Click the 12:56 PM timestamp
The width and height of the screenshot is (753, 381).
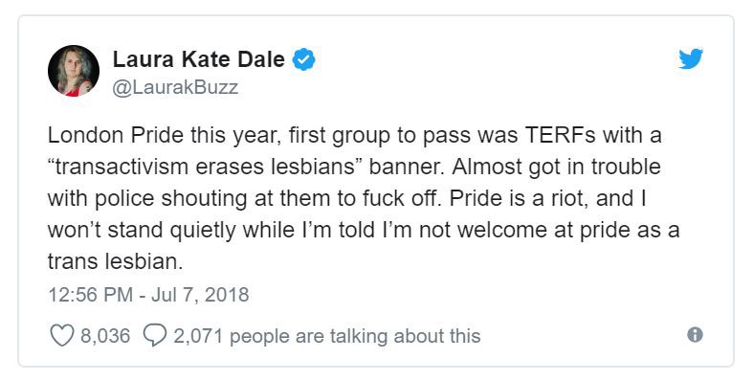tap(90, 295)
